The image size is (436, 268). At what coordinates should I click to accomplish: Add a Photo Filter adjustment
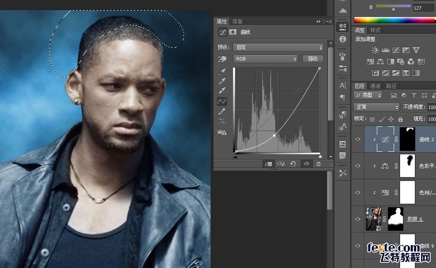[x=400, y=61]
